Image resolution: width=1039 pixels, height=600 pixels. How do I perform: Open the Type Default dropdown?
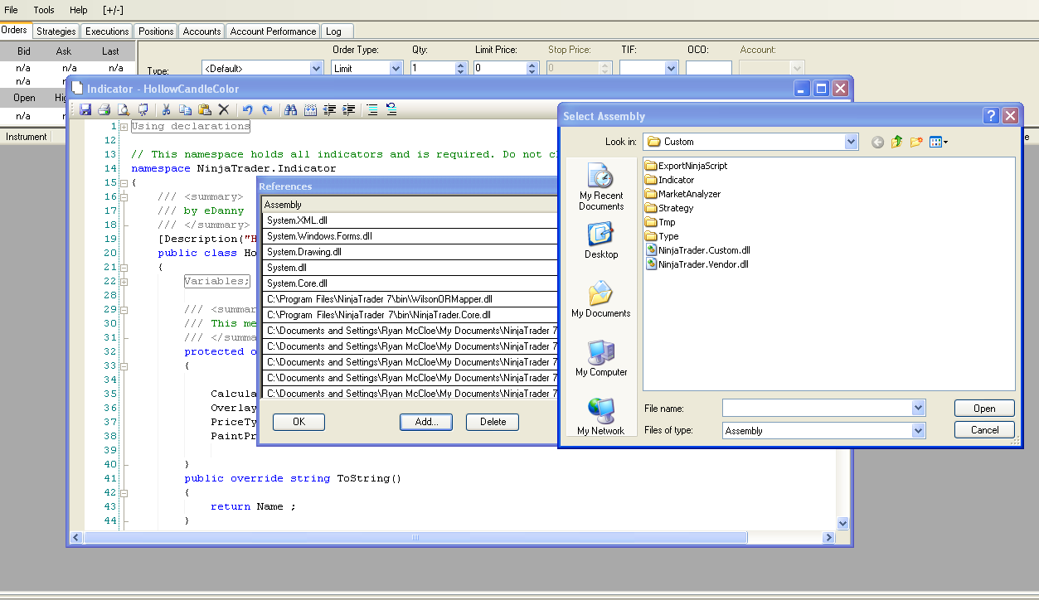tap(315, 68)
